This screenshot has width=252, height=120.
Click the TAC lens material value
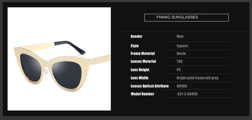click(180, 61)
